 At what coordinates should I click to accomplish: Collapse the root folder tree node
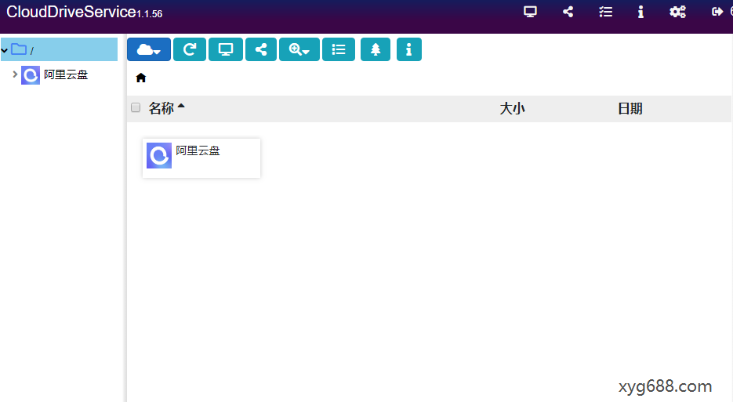[x=5, y=50]
